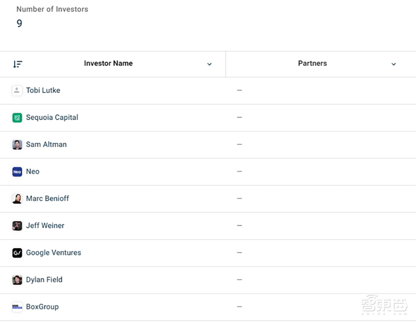
Task: Click Sam Altman's profile photo
Action: click(x=17, y=145)
